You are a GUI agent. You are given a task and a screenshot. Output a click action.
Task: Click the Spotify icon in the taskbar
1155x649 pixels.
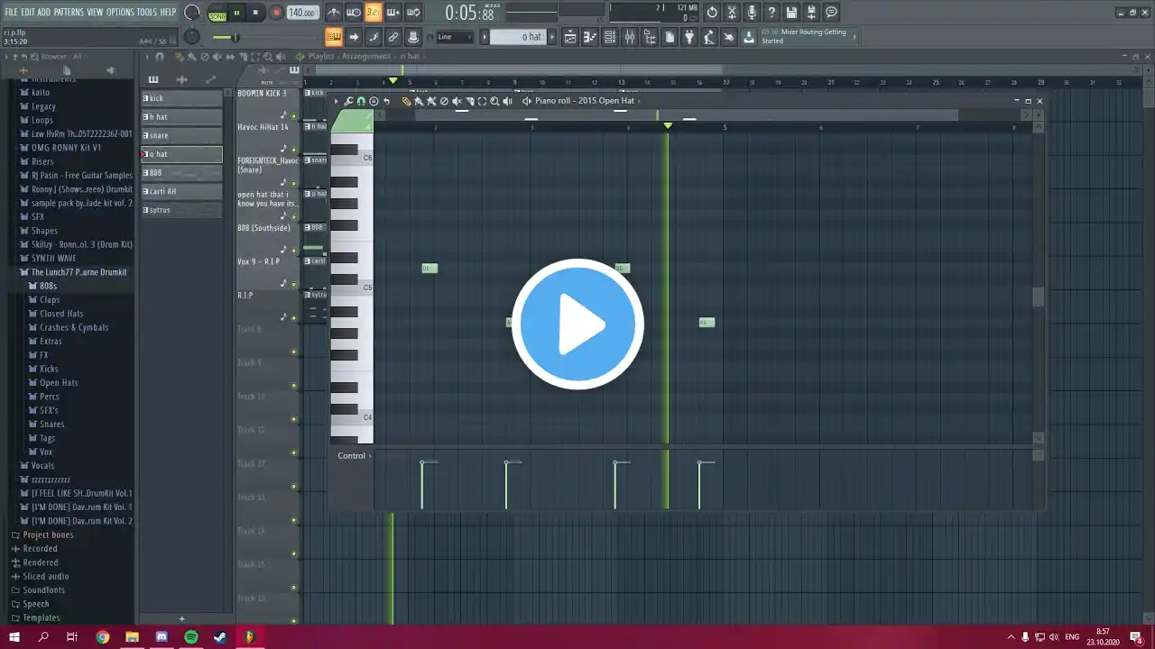(x=191, y=637)
